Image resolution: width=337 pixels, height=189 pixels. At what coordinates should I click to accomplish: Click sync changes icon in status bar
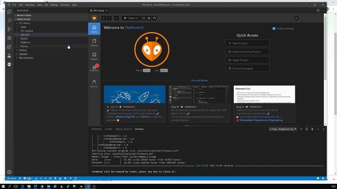pyautogui.click(x=20, y=178)
